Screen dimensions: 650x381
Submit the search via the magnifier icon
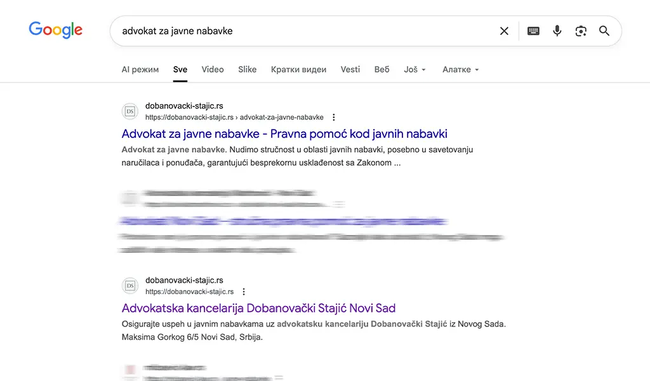click(x=604, y=30)
